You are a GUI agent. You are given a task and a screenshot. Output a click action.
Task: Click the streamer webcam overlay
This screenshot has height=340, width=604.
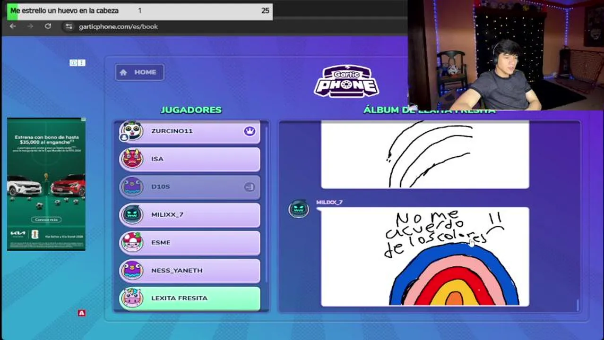click(x=506, y=55)
